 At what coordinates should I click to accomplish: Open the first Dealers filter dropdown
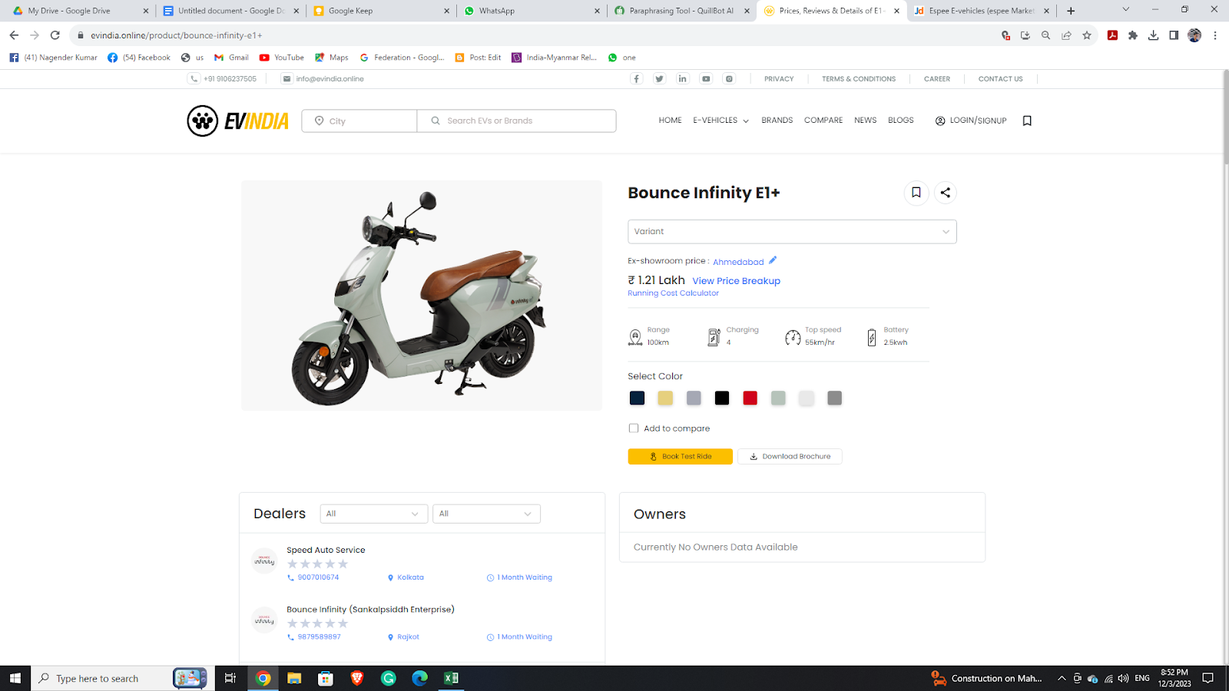373,514
